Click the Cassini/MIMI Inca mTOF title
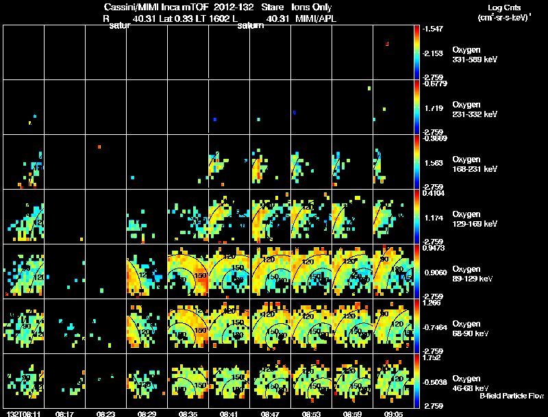548x417 pixels. point(156,7)
